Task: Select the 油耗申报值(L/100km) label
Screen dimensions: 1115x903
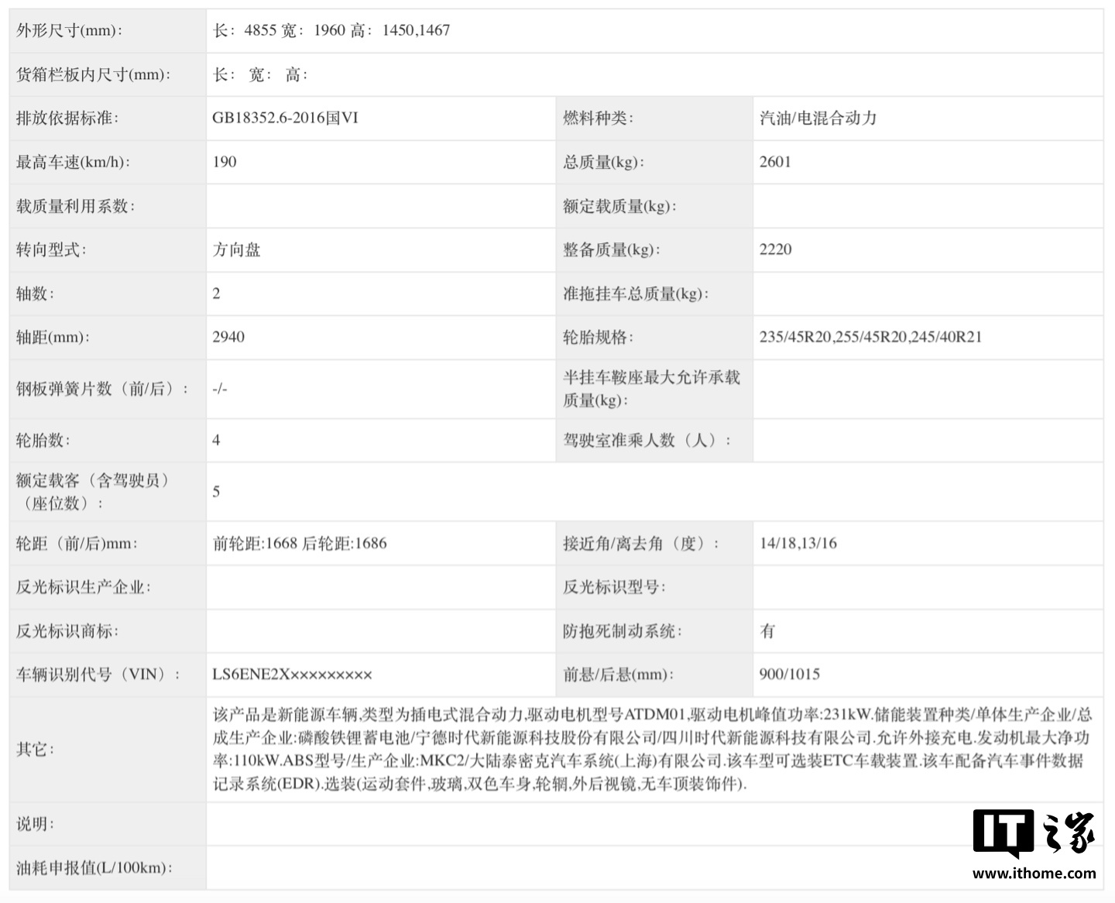Action: pyautogui.click(x=94, y=868)
